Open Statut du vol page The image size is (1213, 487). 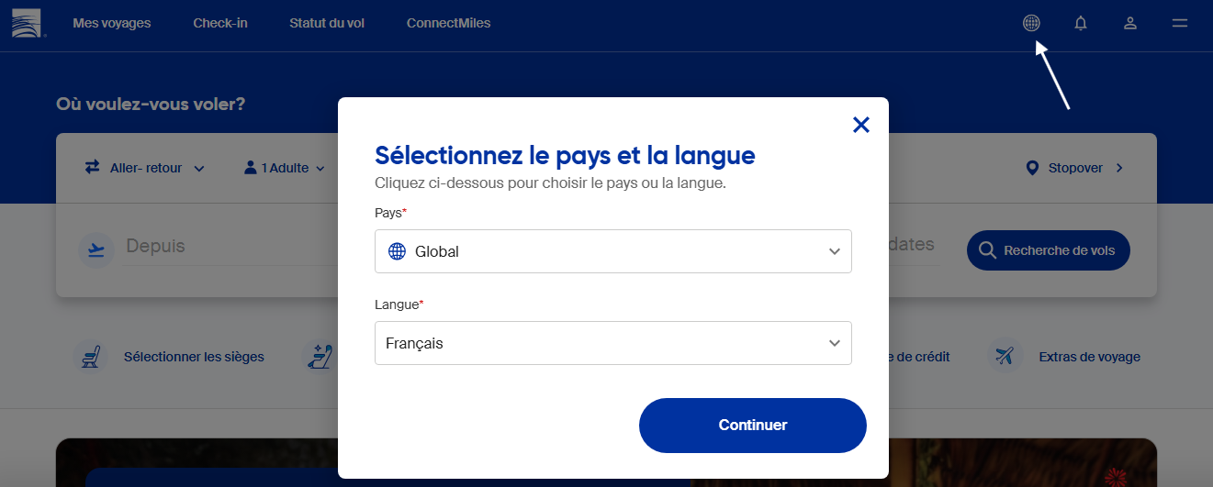(327, 23)
